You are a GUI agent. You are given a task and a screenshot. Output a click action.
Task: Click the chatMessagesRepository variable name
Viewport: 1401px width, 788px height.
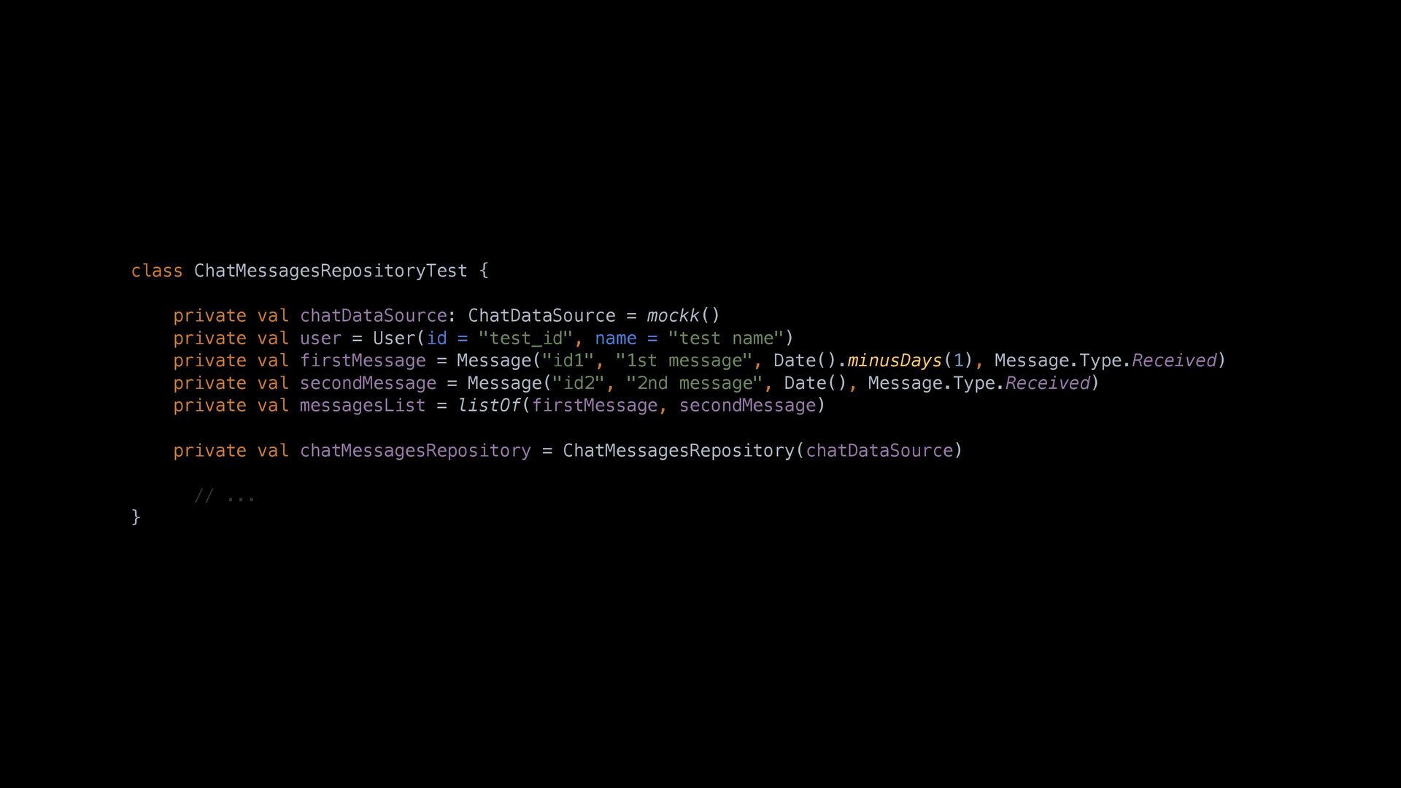(x=415, y=451)
